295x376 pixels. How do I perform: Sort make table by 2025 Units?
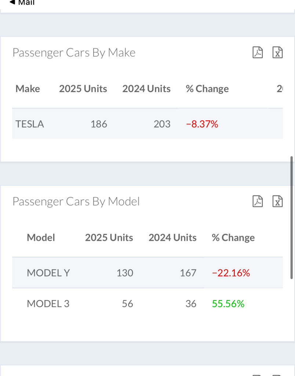83,89
